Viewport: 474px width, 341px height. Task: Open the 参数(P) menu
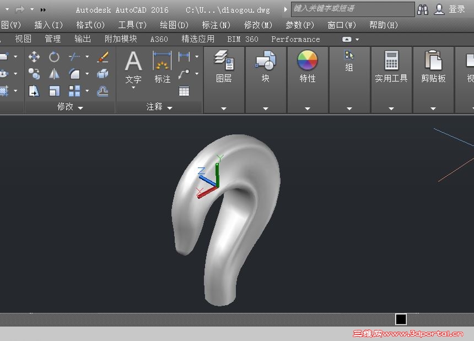tap(300, 25)
